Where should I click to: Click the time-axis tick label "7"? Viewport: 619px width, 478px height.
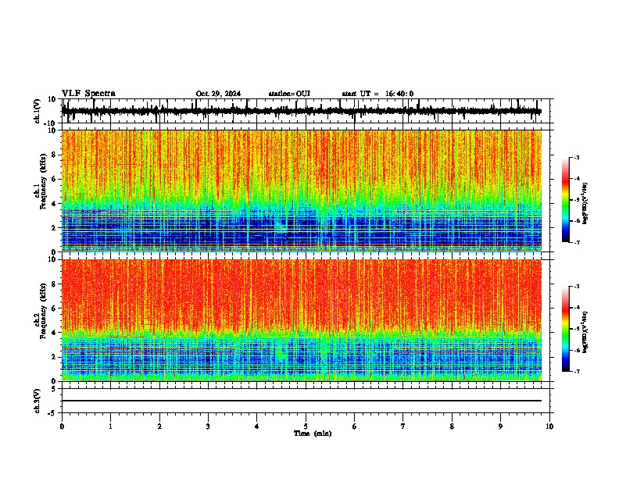[x=403, y=426]
